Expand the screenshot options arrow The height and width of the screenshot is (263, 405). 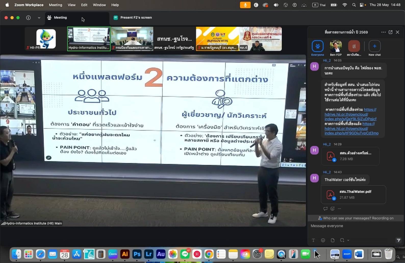[x=348, y=240]
